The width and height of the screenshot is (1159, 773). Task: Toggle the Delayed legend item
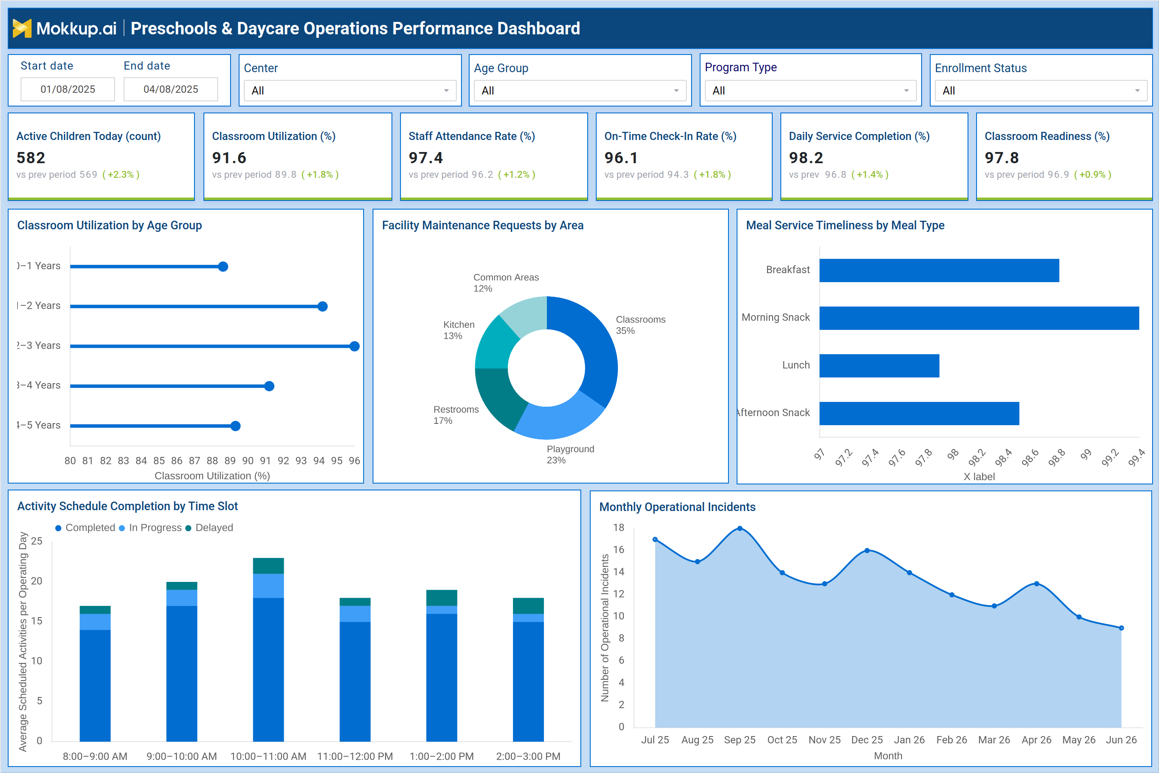[209, 528]
